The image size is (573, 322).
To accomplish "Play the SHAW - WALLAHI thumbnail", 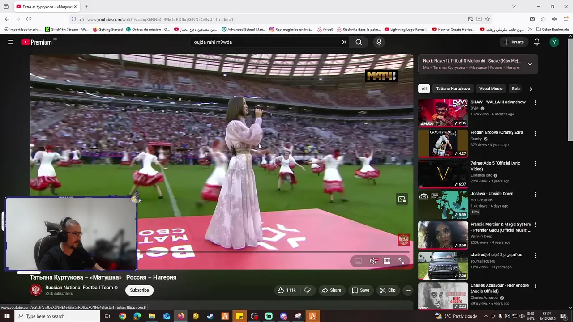I will coord(443,113).
